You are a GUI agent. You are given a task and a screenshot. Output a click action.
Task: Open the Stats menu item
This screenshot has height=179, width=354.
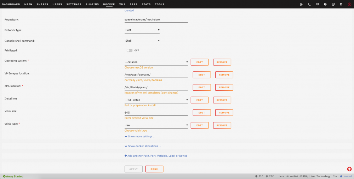click(146, 4)
